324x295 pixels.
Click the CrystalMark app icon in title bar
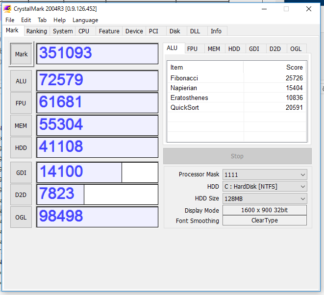point(7,9)
